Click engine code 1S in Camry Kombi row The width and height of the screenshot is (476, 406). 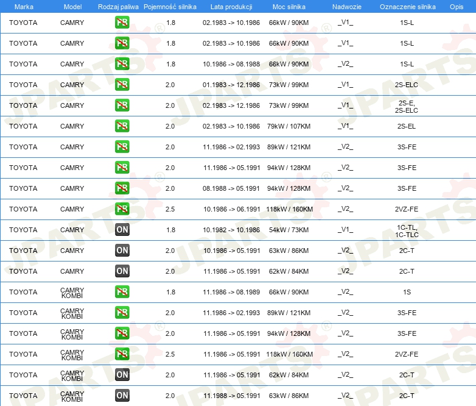point(407,292)
